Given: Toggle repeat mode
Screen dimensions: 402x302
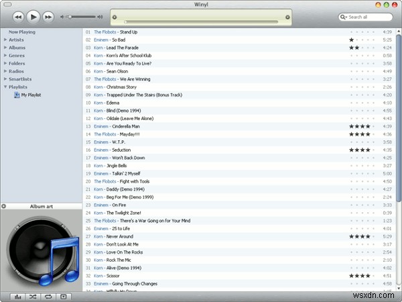Looking at the screenshot, I should pyautogui.click(x=48, y=297).
